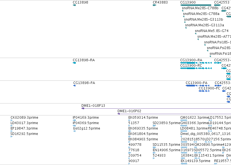The height and width of the screenshot is (165, 231).
Task: Click the CG13898-PA protein glyph
Action: point(74,86)
